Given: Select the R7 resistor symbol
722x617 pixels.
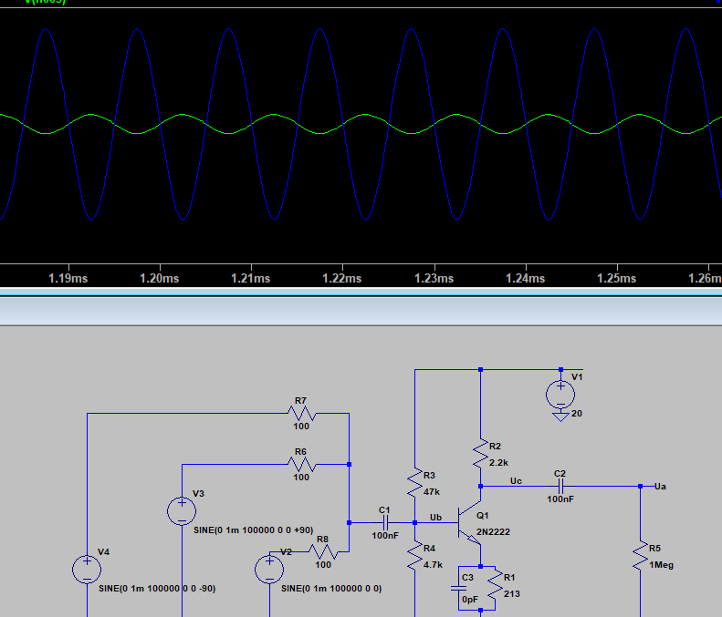Looking at the screenshot, I should click(x=301, y=414).
